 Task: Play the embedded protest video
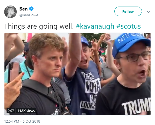(x=77, y=74)
